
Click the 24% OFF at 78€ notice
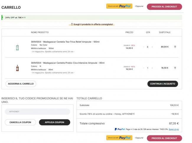point(92,18)
